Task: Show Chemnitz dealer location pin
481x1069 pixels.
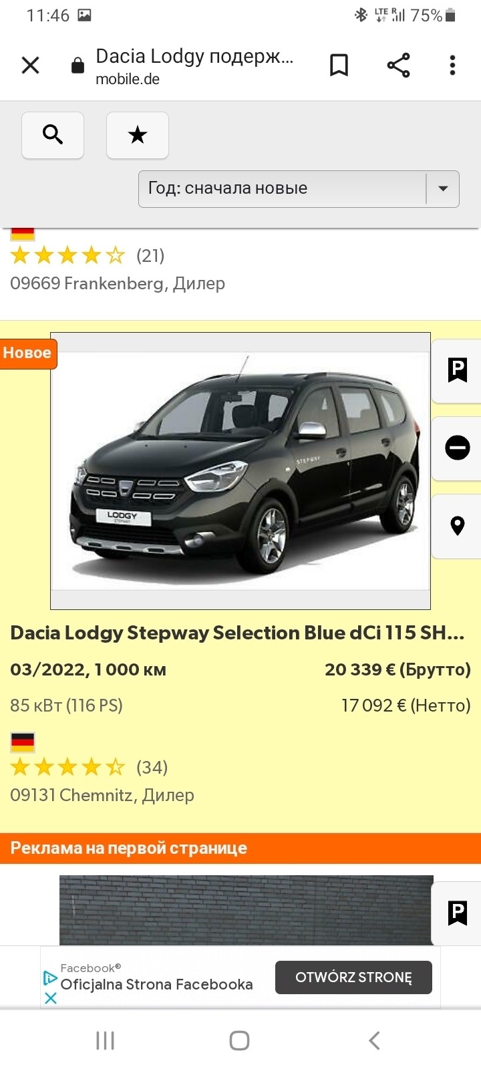Action: 458,526
